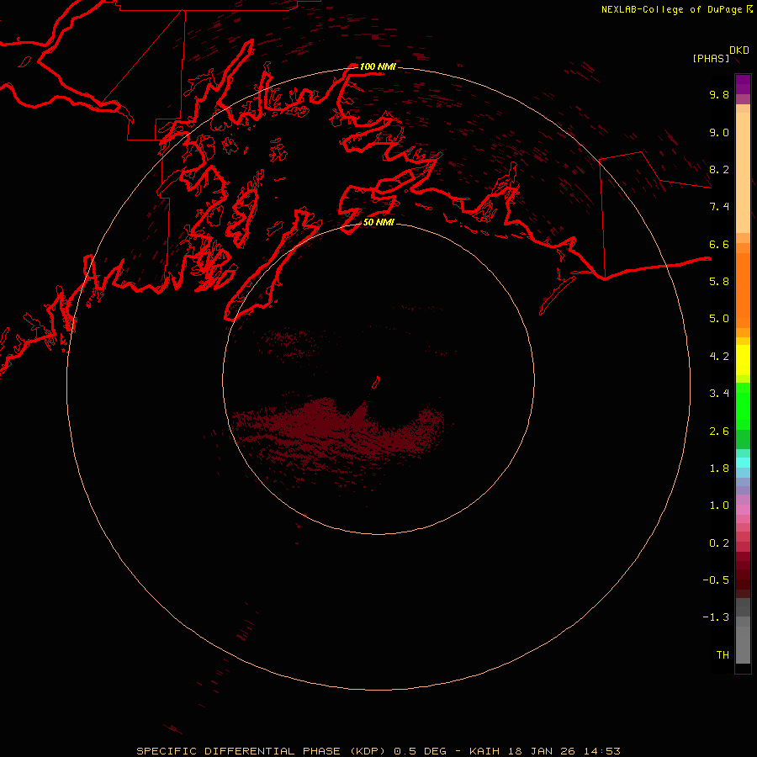Pick the cyan segment of the color scale
Viewport: 757px width, 757px height.
(743, 463)
